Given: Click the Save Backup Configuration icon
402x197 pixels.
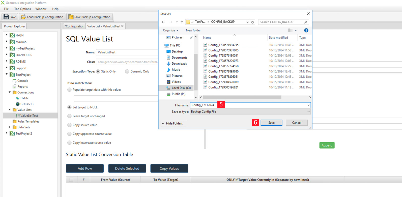Looking at the screenshot, I should click(x=71, y=17).
